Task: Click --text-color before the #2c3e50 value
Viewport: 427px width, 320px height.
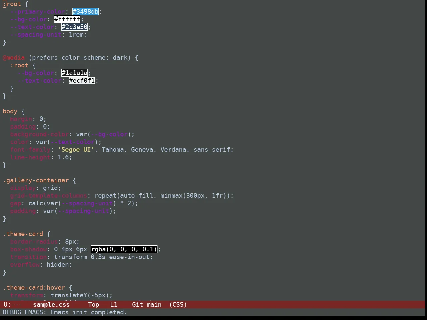Action: tap(32, 27)
